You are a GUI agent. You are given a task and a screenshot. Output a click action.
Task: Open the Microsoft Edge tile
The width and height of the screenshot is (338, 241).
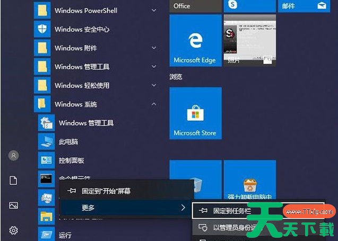(x=195, y=40)
